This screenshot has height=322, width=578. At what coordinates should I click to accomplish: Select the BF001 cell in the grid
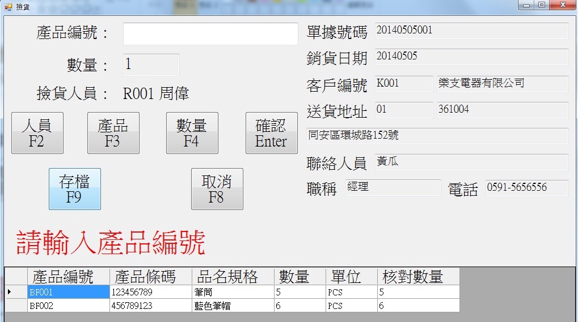tap(68, 292)
